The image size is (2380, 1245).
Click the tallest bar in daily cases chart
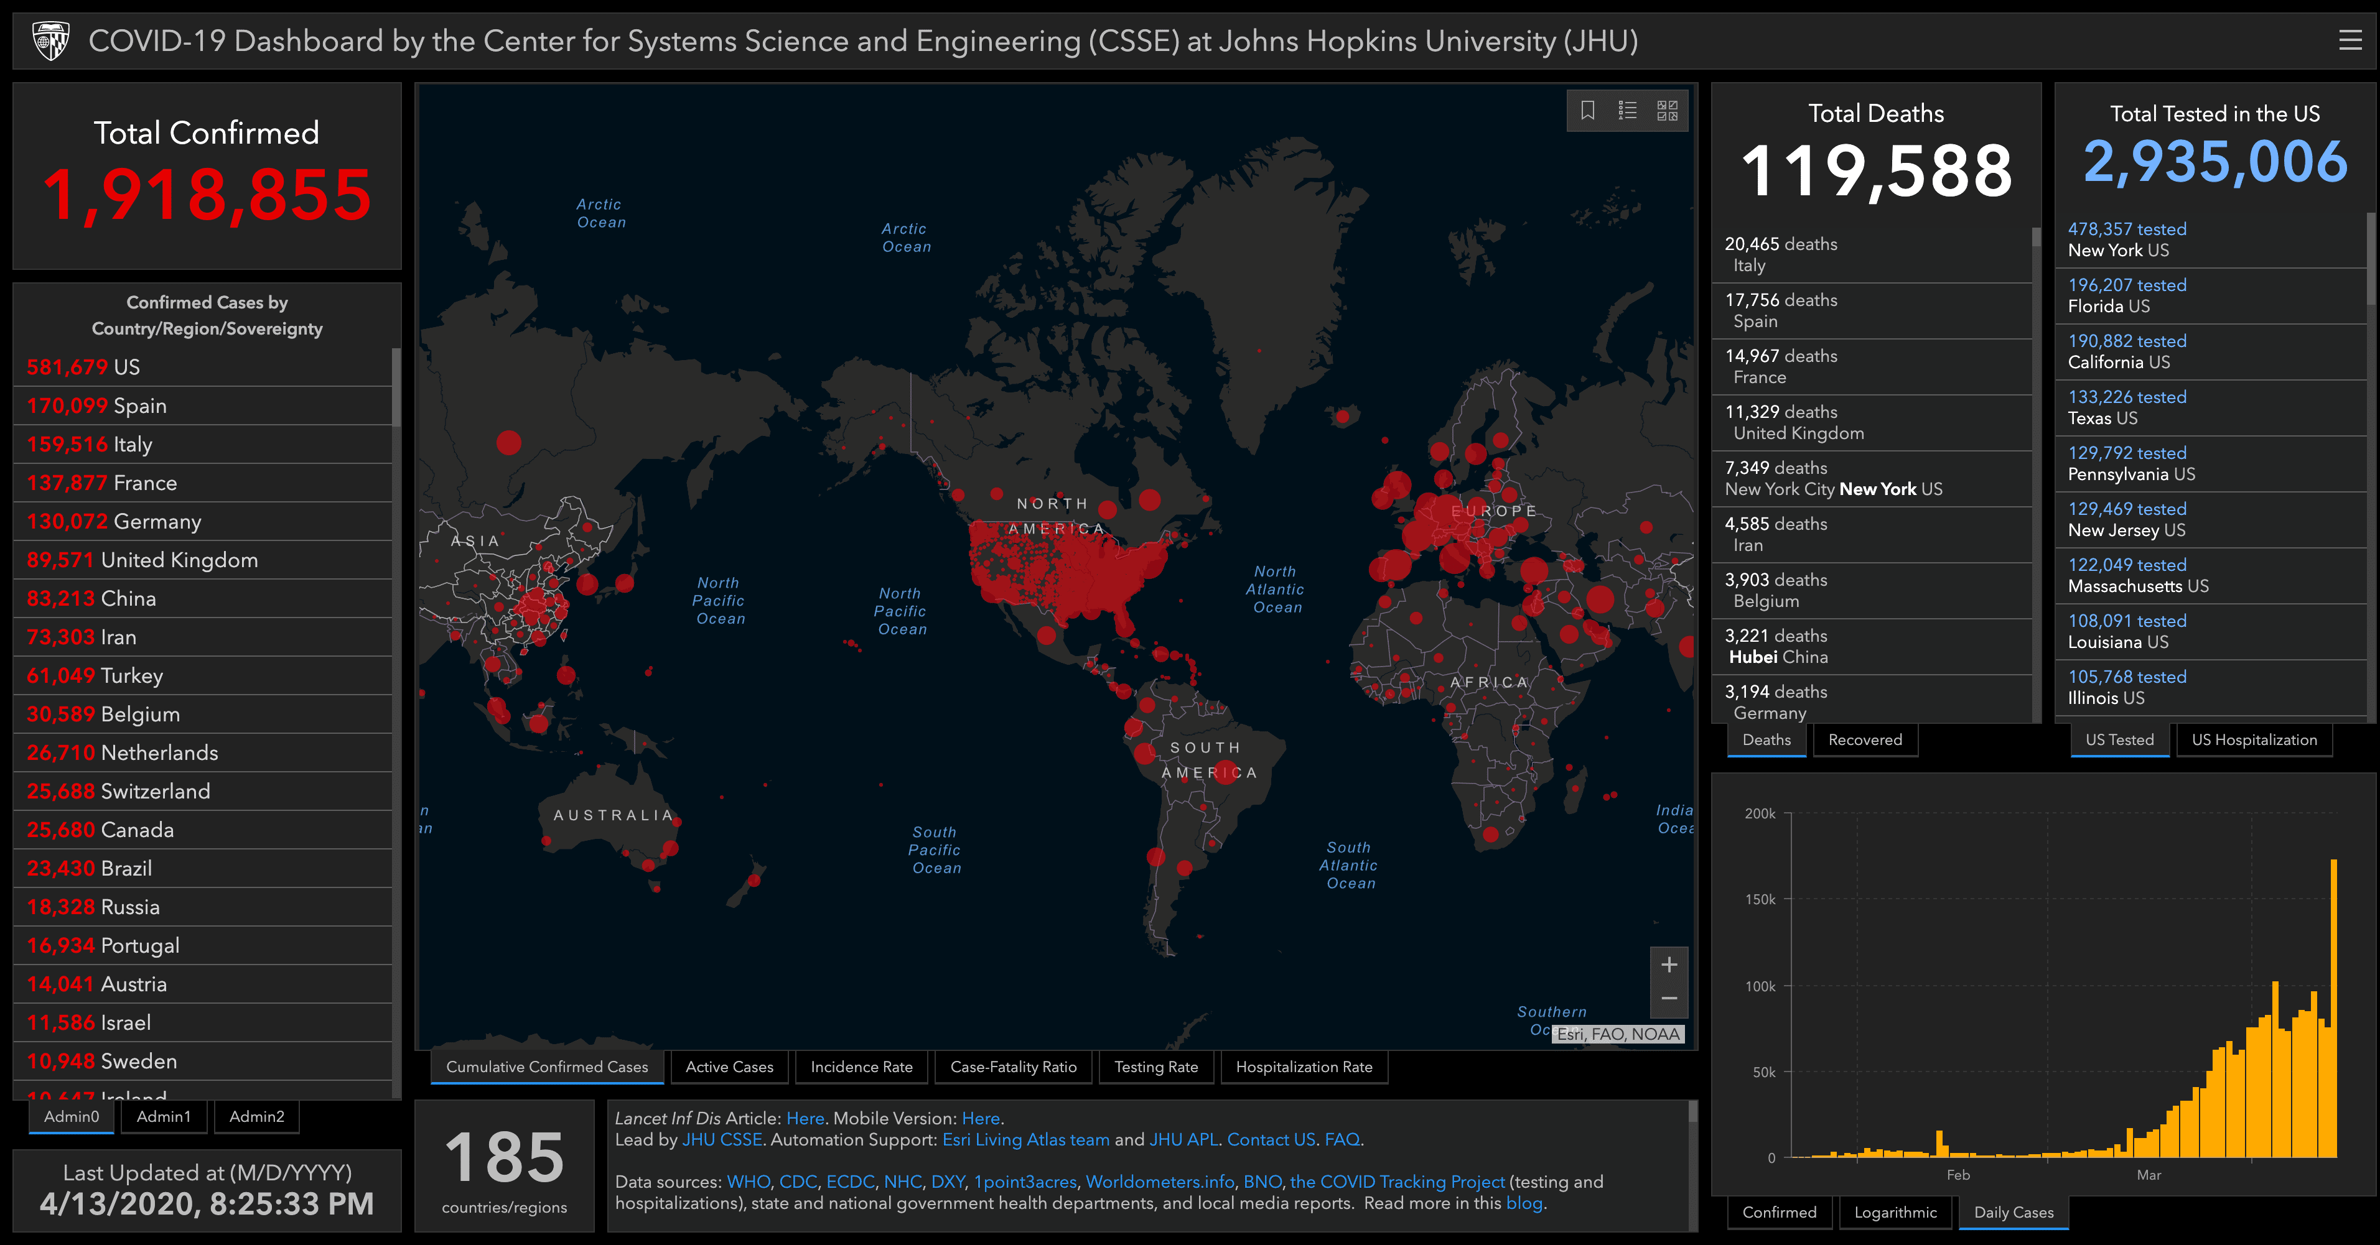[x=2334, y=1009]
